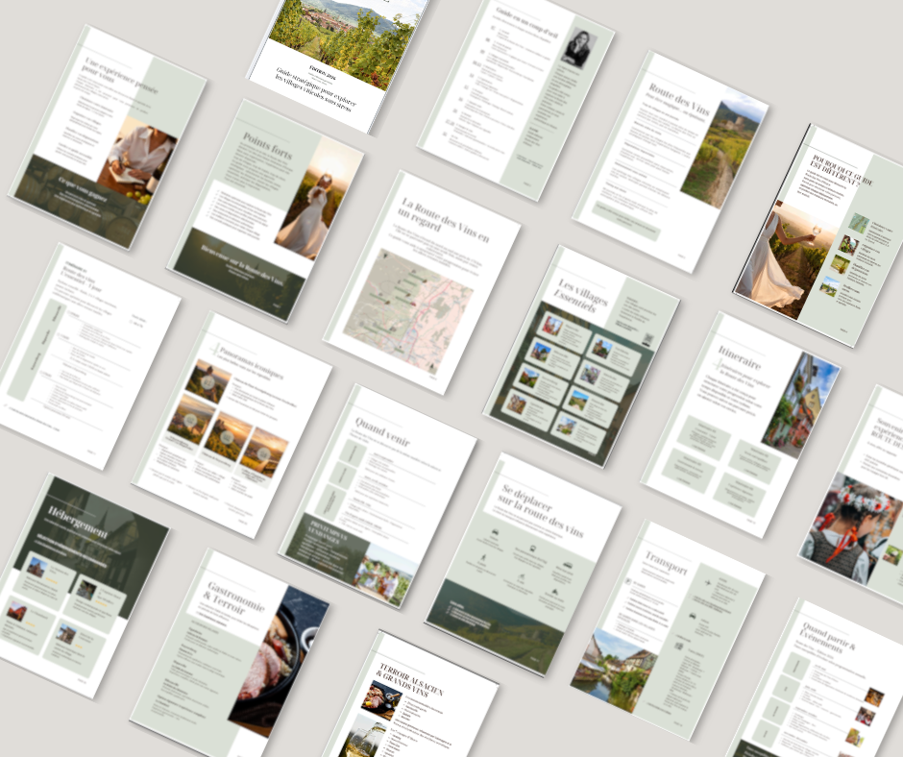This screenshot has height=757, width=903.
Task: Select the "Route des Vins" page heading
Action: click(679, 99)
